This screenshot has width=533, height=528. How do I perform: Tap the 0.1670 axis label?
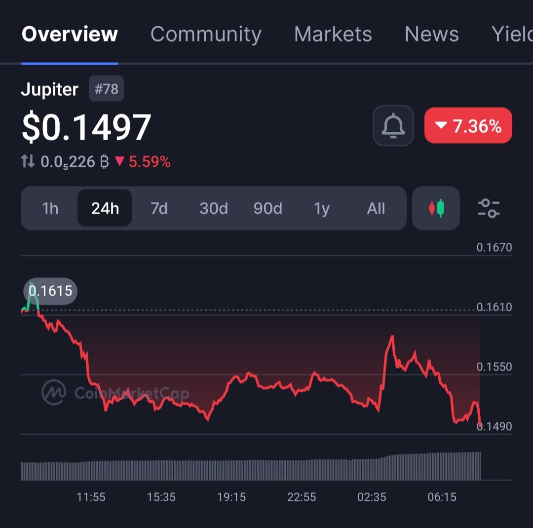[494, 248]
